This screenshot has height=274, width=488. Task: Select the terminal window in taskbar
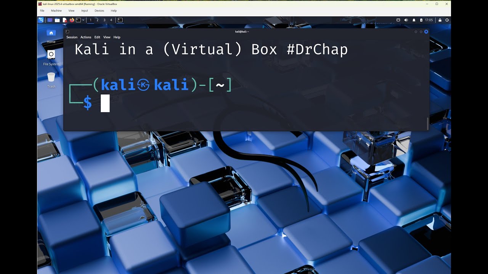click(x=120, y=20)
